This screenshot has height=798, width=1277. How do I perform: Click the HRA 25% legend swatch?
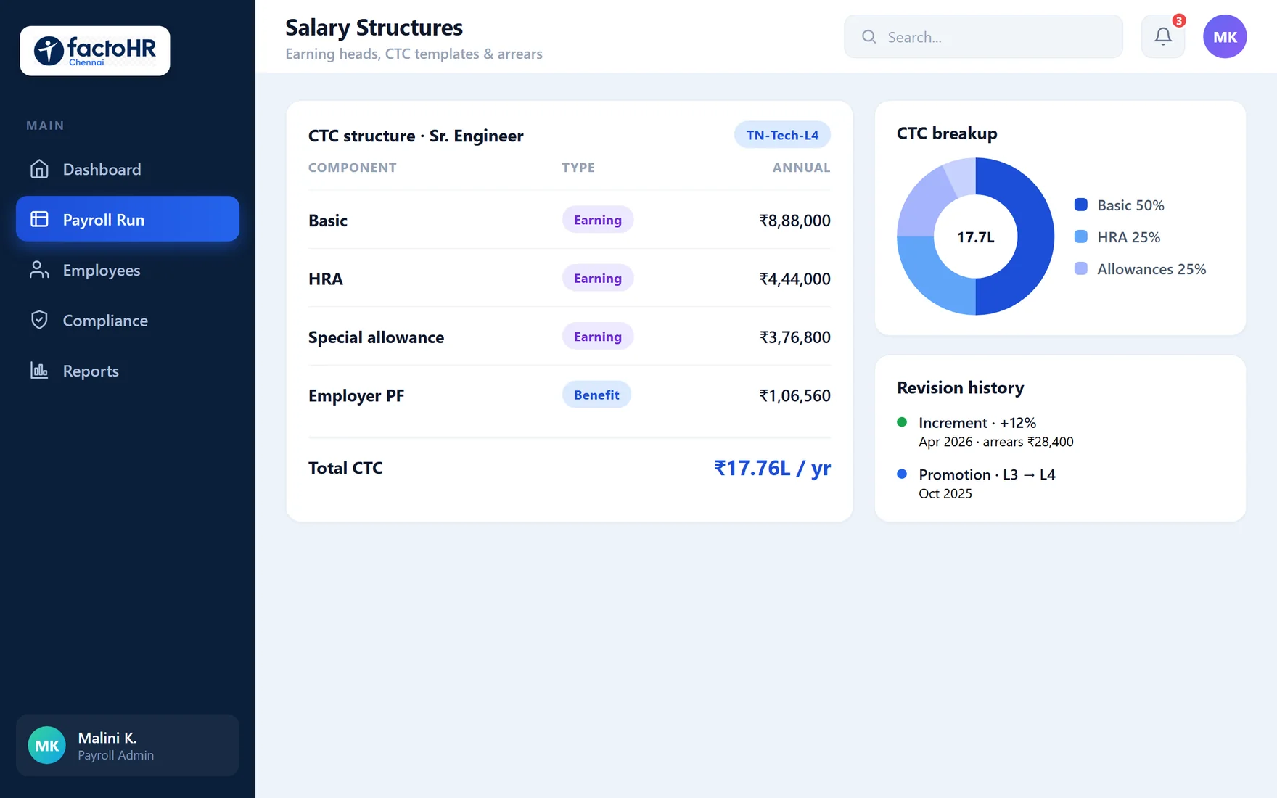coord(1081,236)
